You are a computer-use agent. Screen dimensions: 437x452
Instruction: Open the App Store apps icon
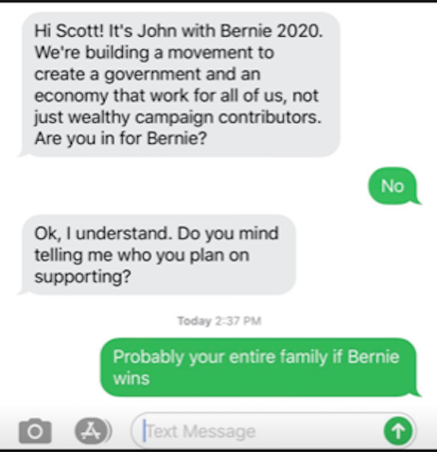(x=93, y=431)
